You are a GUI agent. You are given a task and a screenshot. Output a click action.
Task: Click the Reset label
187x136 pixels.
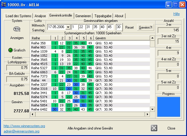(129, 27)
